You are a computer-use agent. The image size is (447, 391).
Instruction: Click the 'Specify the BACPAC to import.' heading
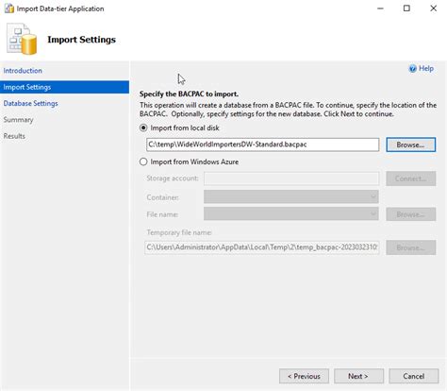[189, 93]
